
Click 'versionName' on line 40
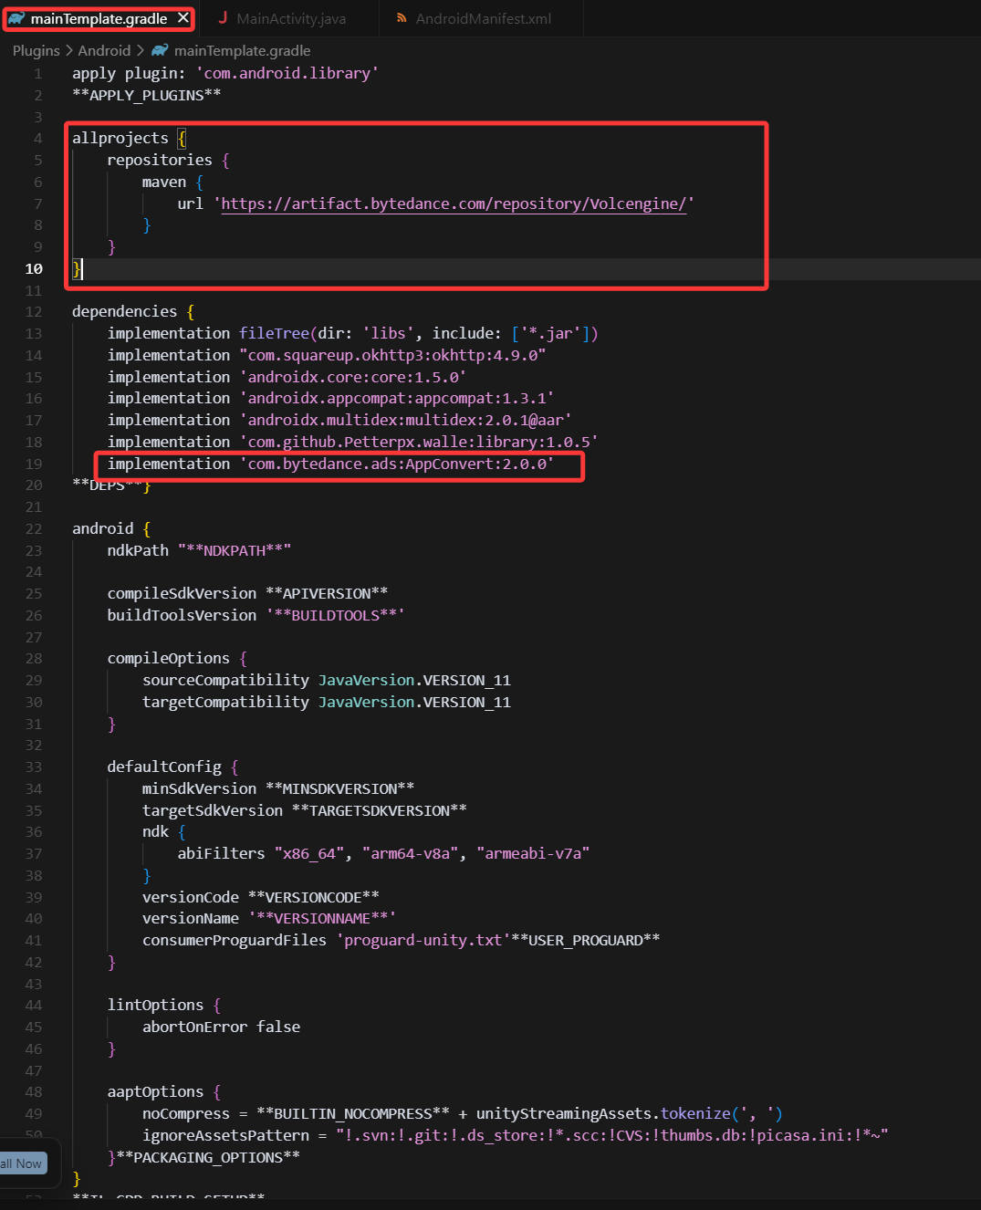[191, 918]
